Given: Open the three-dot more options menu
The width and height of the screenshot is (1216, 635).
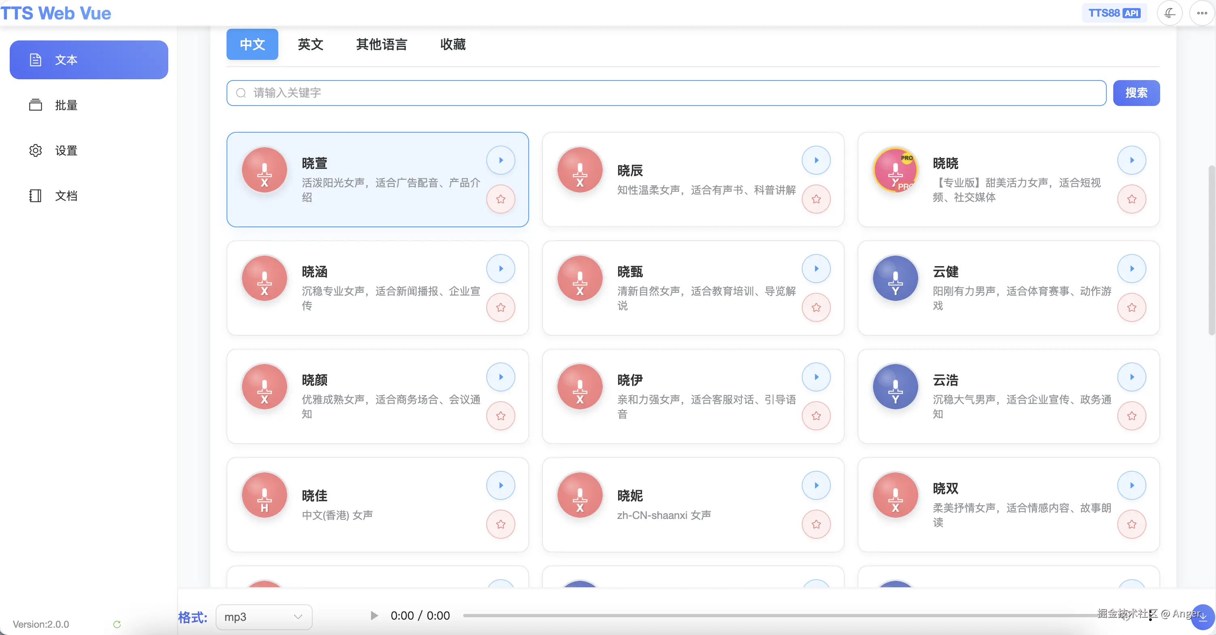Looking at the screenshot, I should (x=1201, y=13).
